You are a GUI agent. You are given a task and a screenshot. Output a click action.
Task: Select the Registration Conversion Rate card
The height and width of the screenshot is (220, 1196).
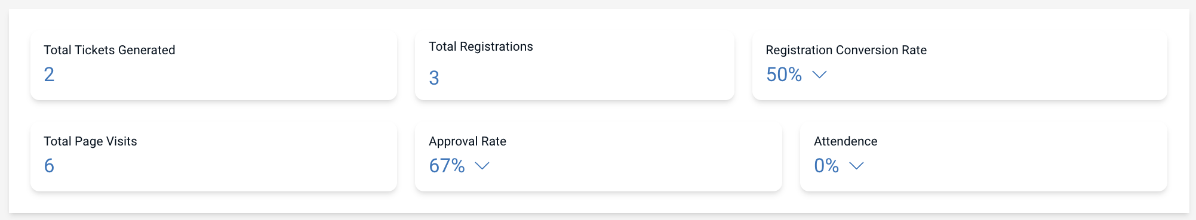point(960,66)
